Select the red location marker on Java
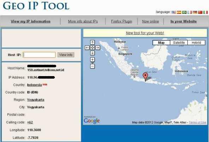The width and height of the screenshot is (209, 142). [145, 76]
